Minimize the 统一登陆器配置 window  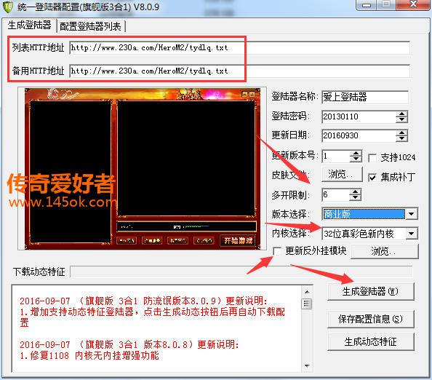click(366, 5)
